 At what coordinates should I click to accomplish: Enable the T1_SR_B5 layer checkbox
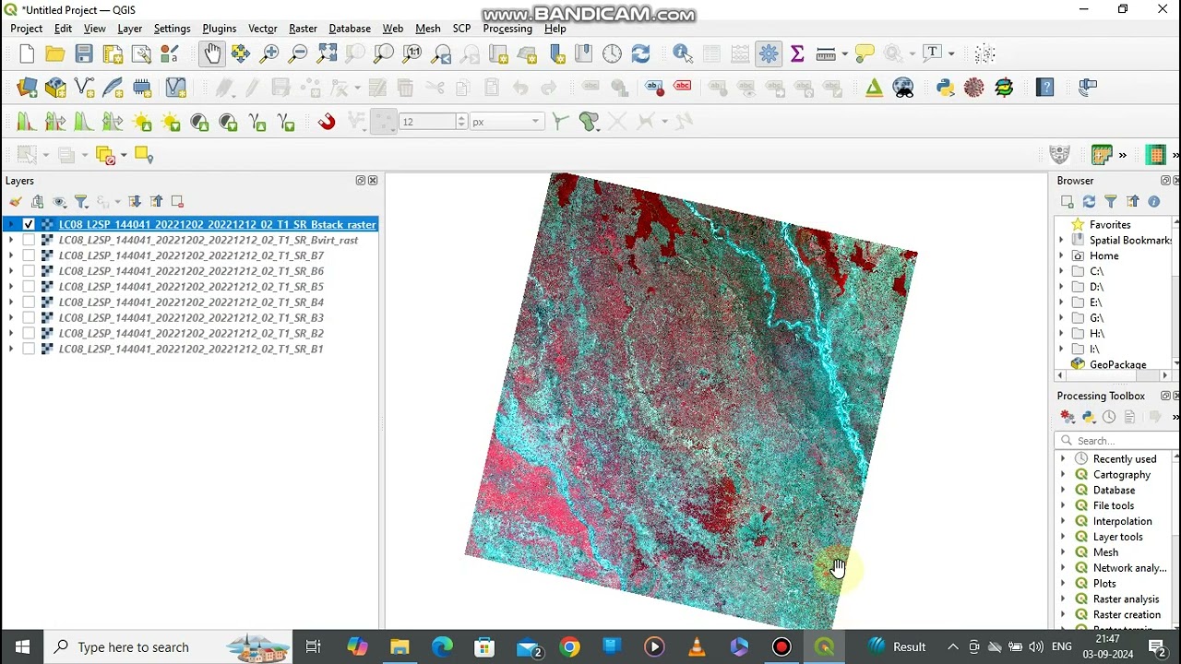click(x=29, y=287)
